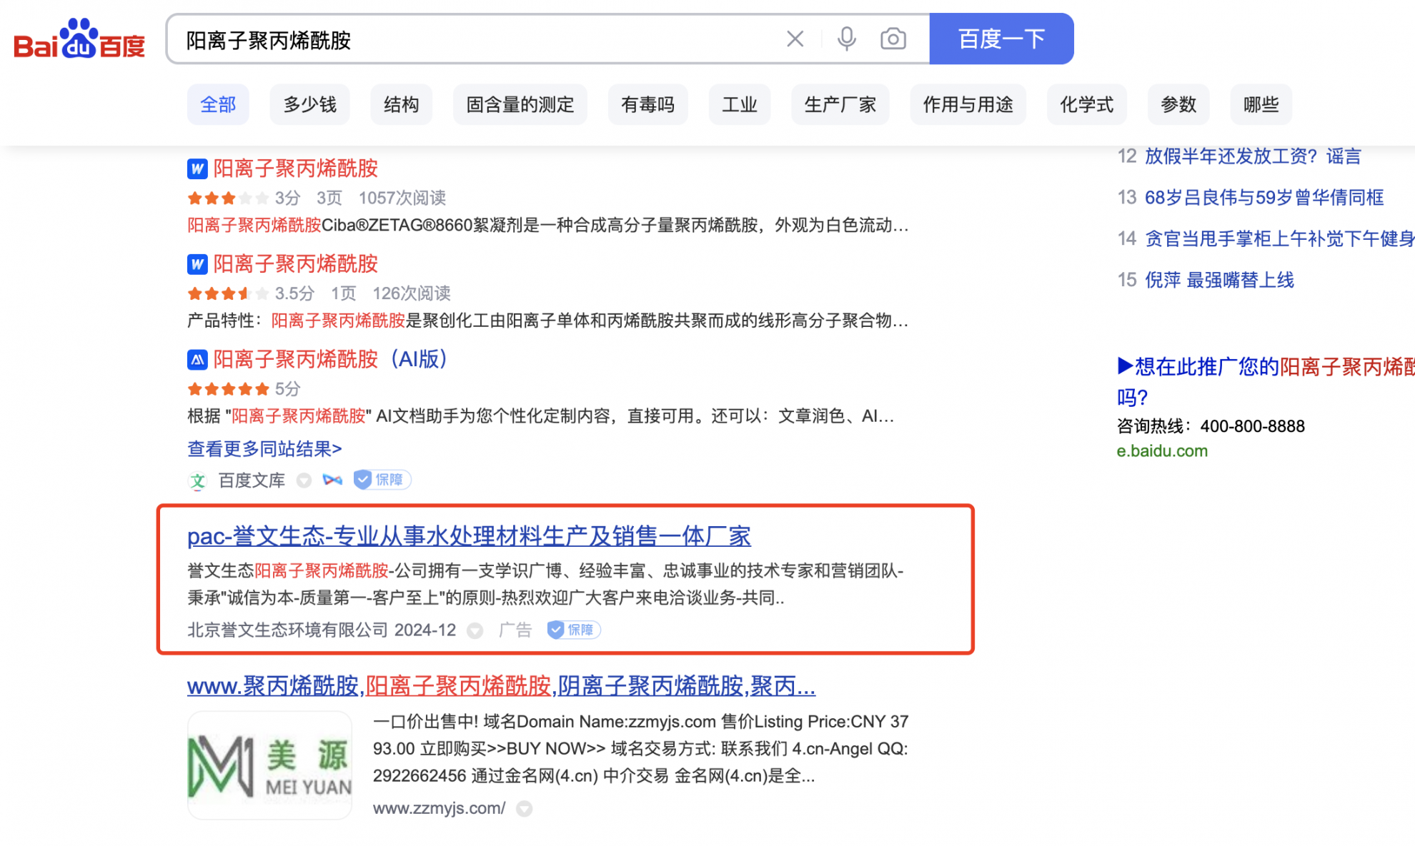Click into the search input field
1415x846 pixels.
(472, 39)
